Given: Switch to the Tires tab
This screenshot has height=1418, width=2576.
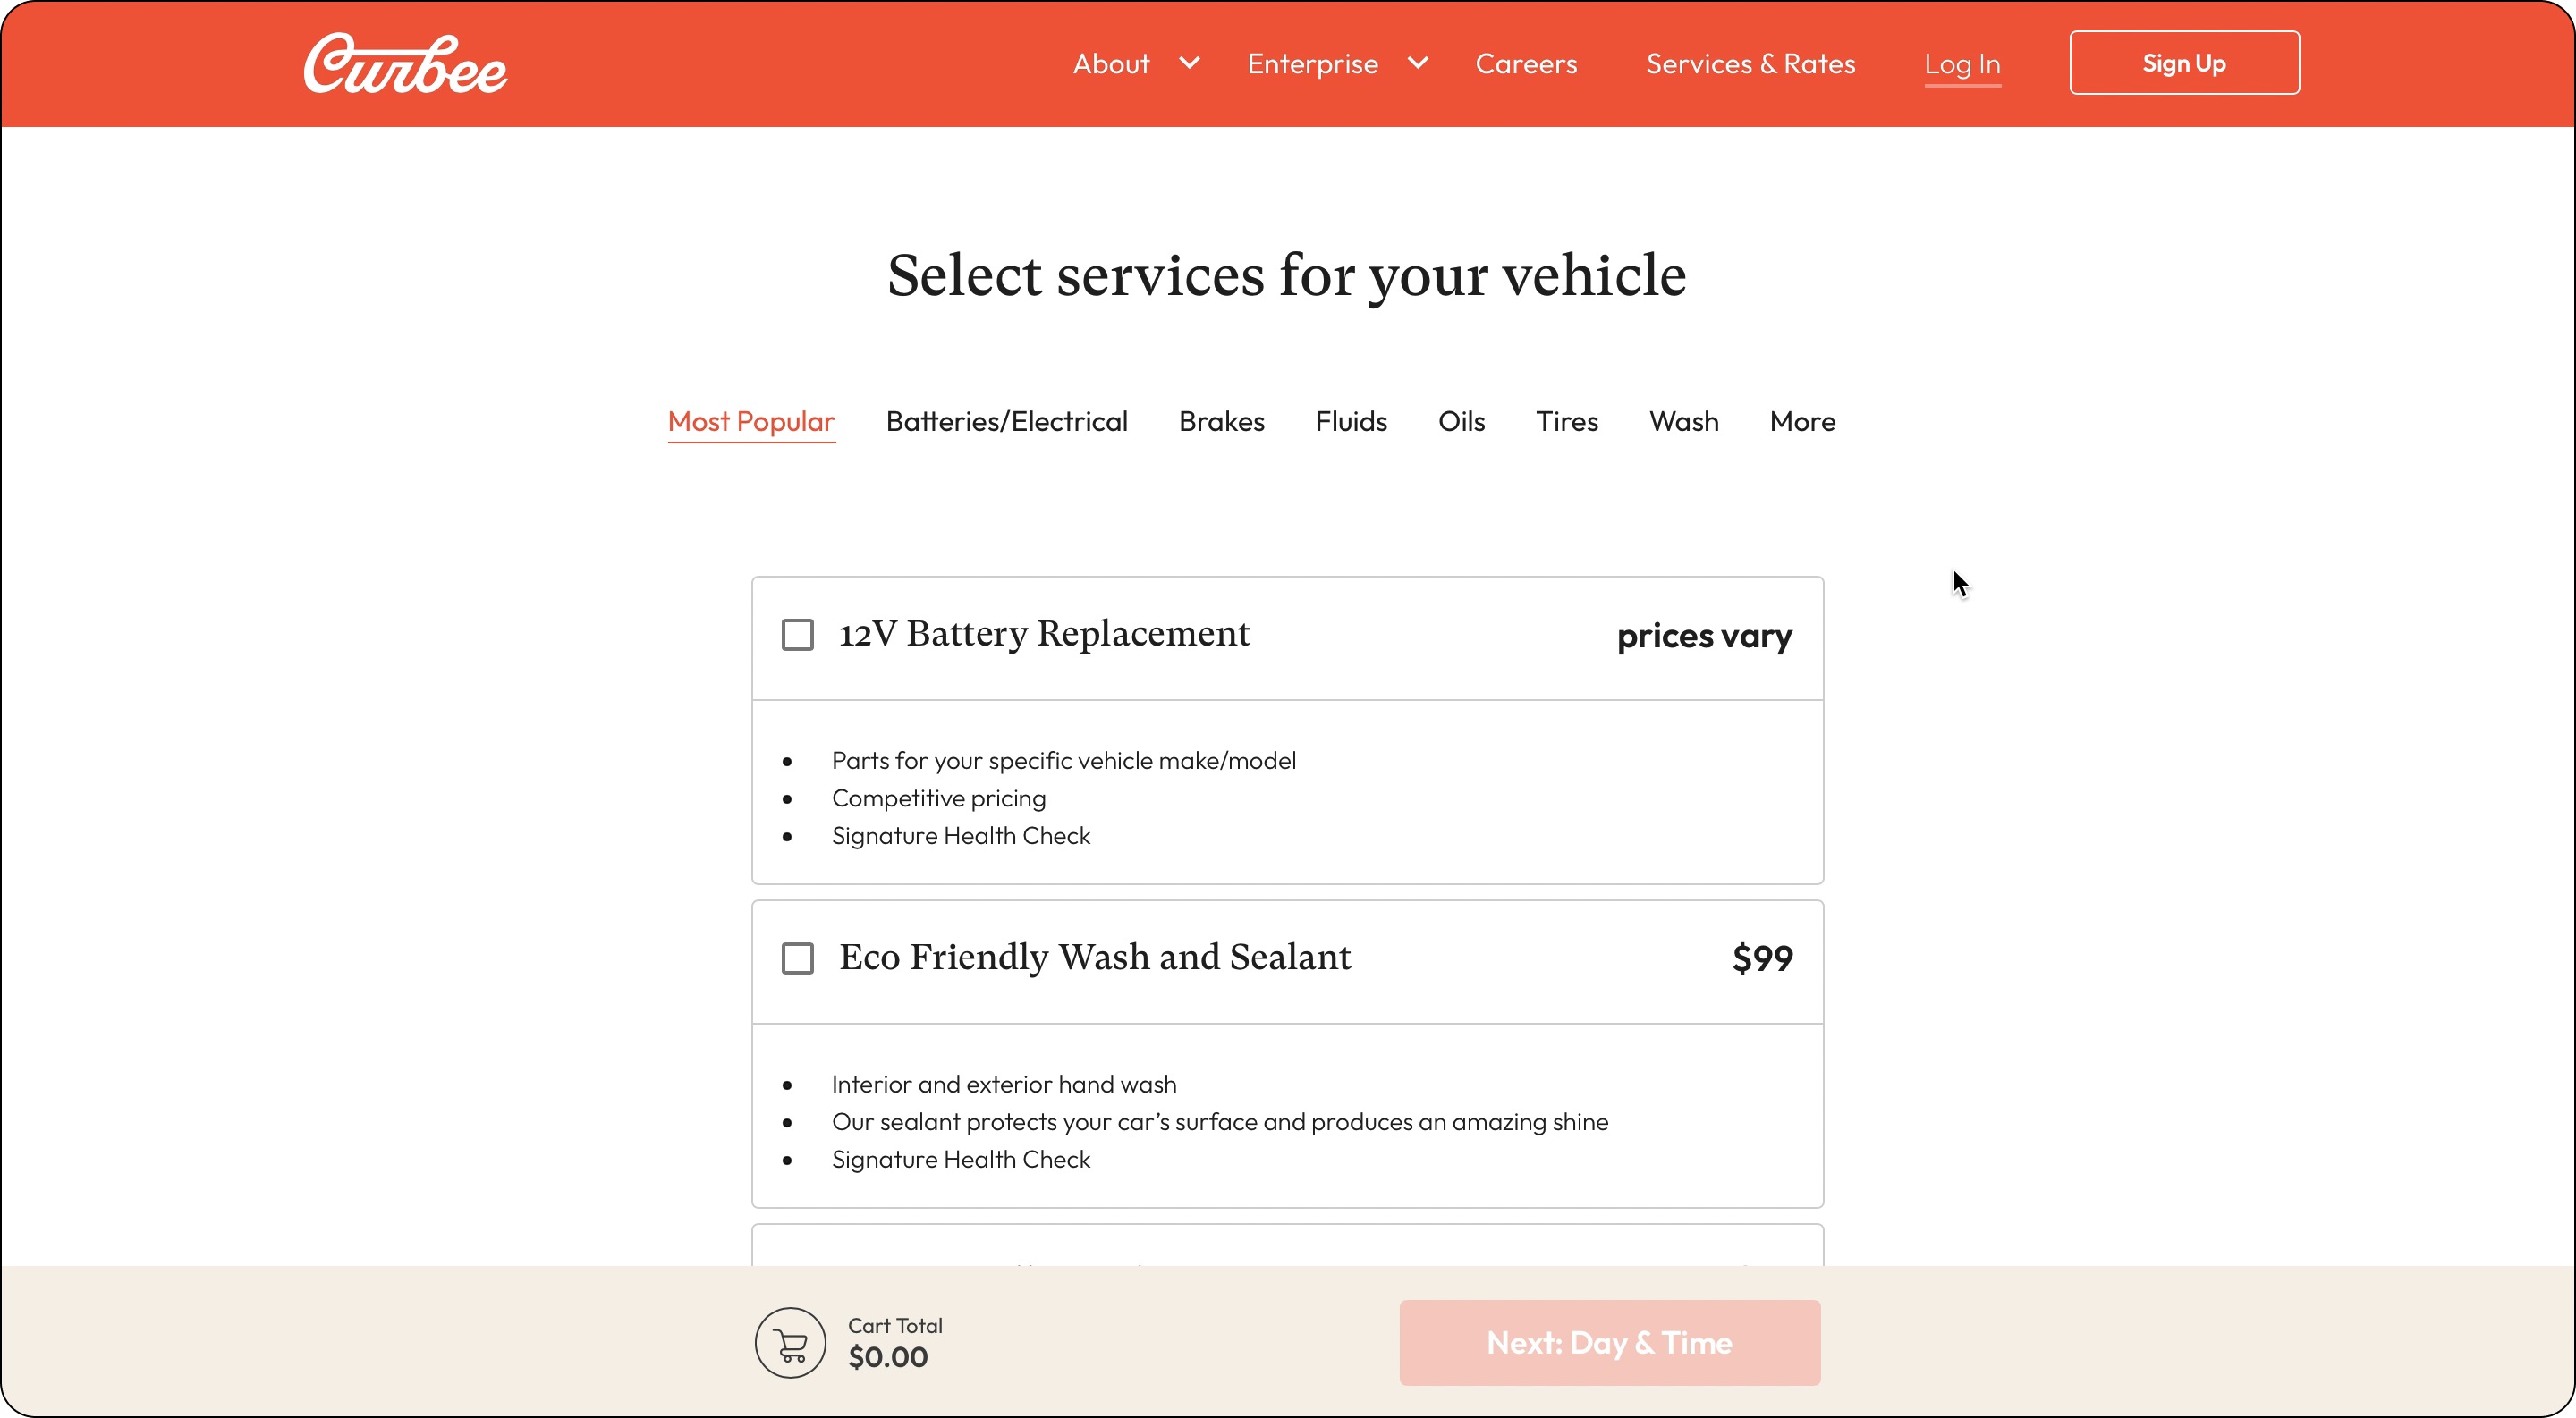Looking at the screenshot, I should [x=1567, y=422].
